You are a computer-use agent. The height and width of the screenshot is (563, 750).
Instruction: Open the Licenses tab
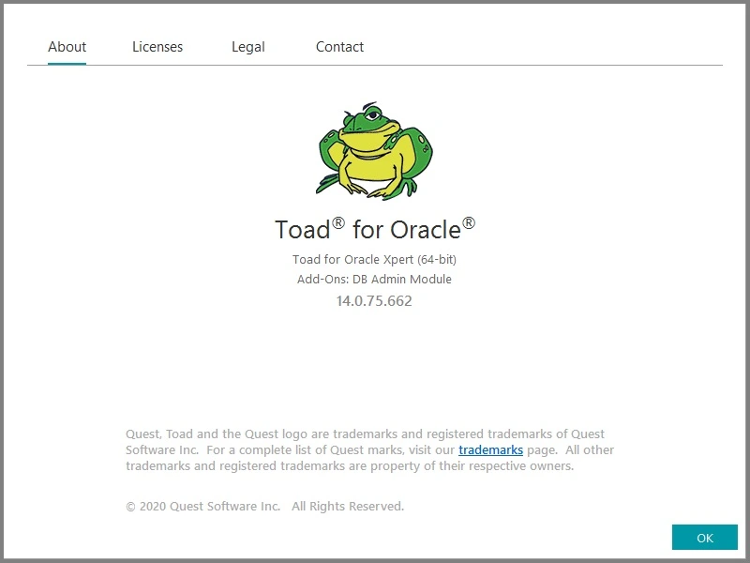(x=157, y=47)
